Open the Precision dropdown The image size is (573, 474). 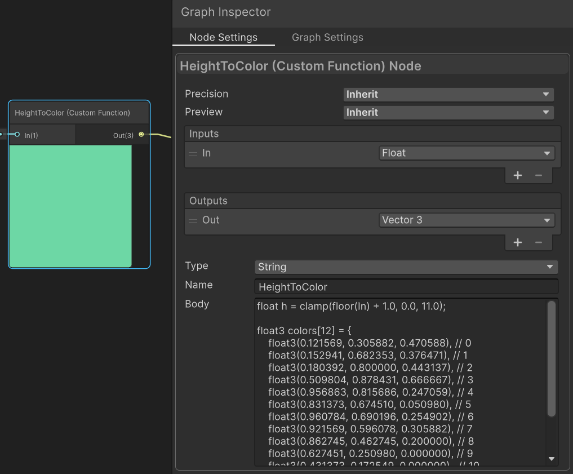pyautogui.click(x=448, y=94)
